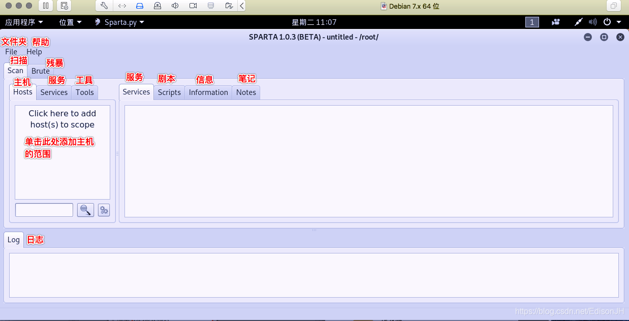Viewport: 629px width, 321px height.
Task: Click workspace switcher number 1
Action: pyautogui.click(x=532, y=22)
